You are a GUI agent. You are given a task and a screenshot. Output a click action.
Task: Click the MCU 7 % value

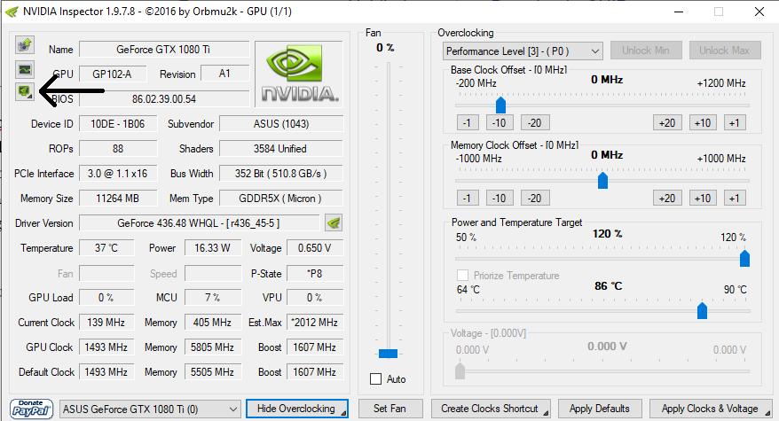click(213, 298)
